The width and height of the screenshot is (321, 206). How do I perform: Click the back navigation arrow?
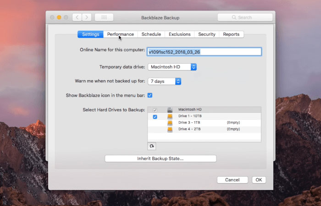(x=77, y=17)
